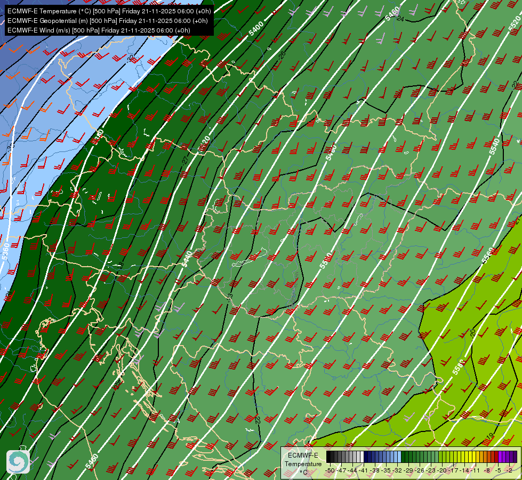Viewport: 522px width, 480px height.
Task: Click the 'ECMWF-E Temperature (°C) [500 hPa]' header line
Action: coord(109,11)
